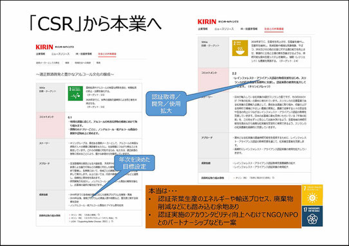Click SDGs 目標・ターゲット label in right table
The image size is (349, 246).
point(211,44)
